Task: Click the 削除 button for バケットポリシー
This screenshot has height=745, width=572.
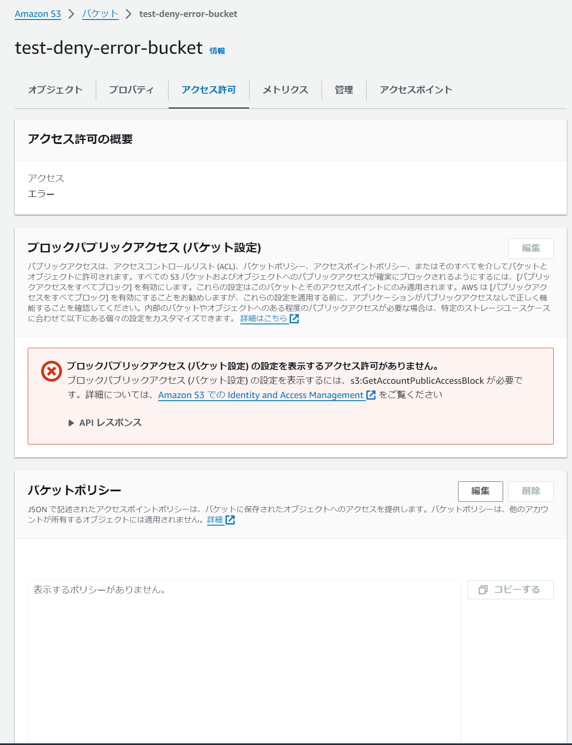Action: coord(531,491)
